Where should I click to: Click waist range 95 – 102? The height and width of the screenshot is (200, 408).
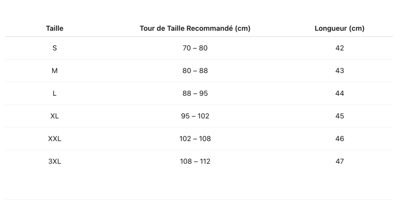tap(195, 116)
